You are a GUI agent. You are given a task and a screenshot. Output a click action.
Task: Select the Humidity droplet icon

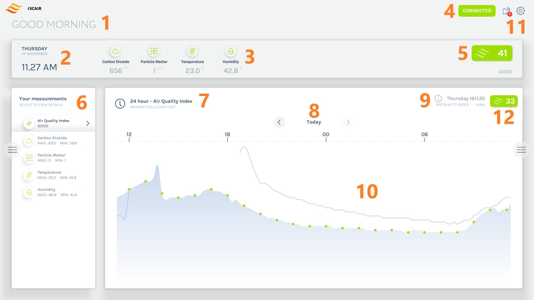click(x=231, y=51)
